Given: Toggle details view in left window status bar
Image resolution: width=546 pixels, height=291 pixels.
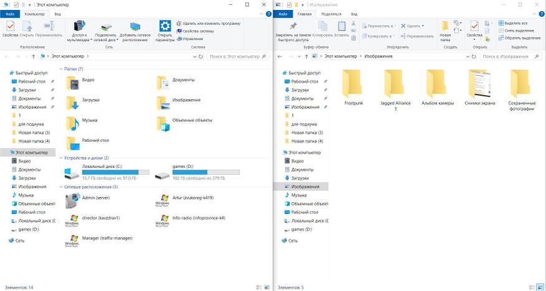Looking at the screenshot, I should click(259, 287).
